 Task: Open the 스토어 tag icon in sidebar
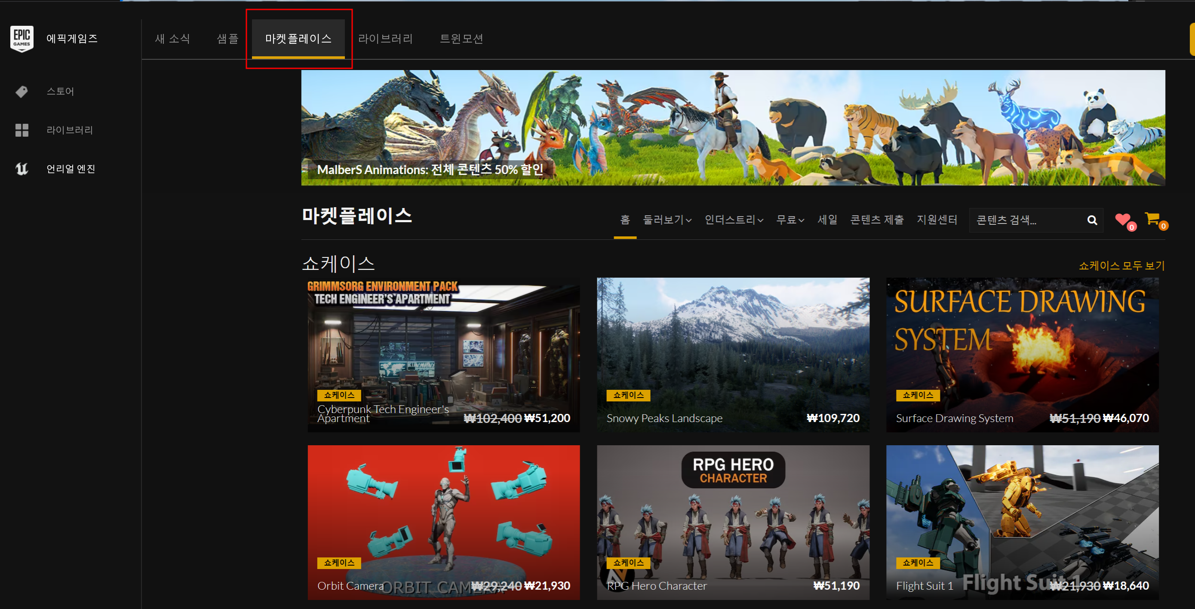point(22,92)
